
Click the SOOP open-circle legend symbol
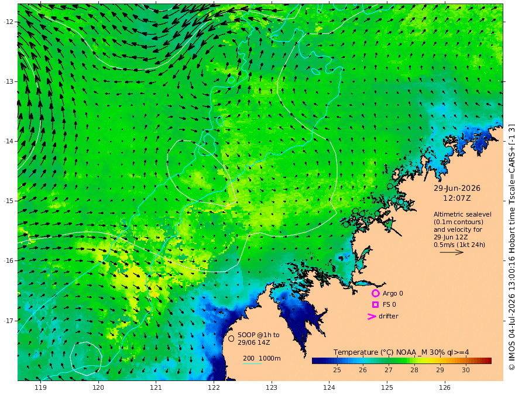231,338
